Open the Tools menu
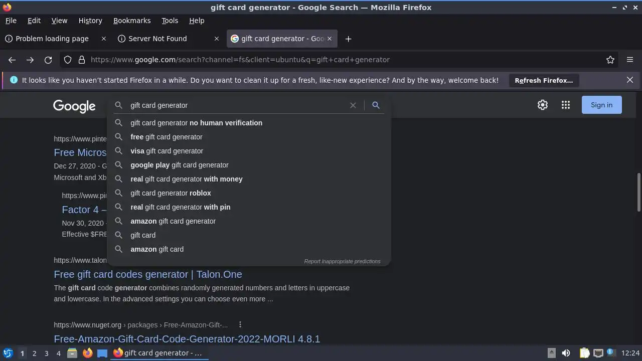 click(x=170, y=21)
